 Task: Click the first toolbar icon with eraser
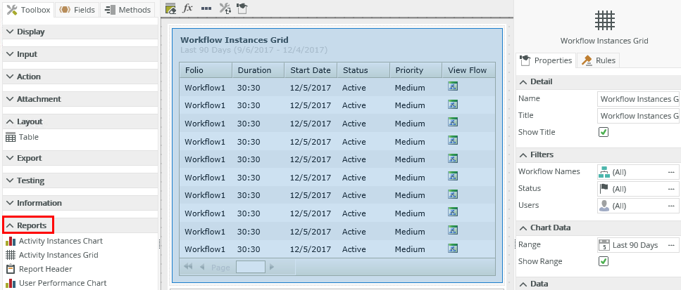(x=170, y=8)
